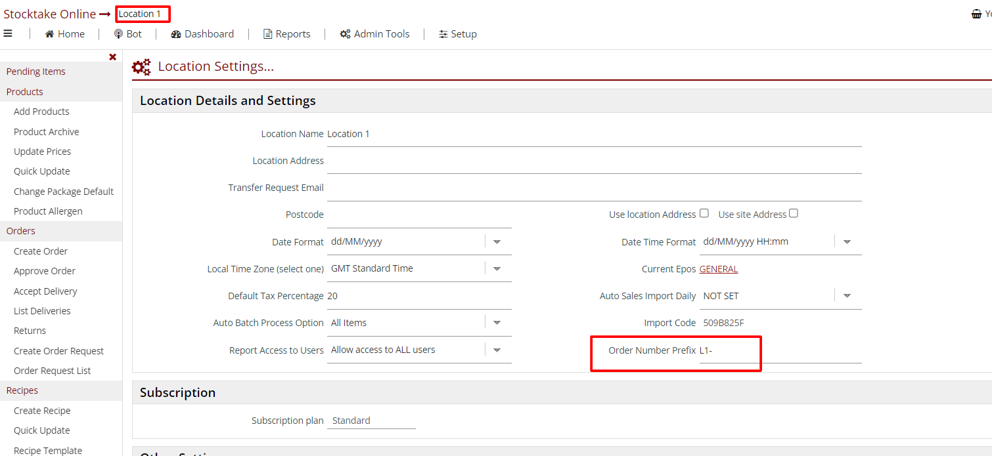
Task: Select Product Archive in sidebar
Action: pos(46,132)
